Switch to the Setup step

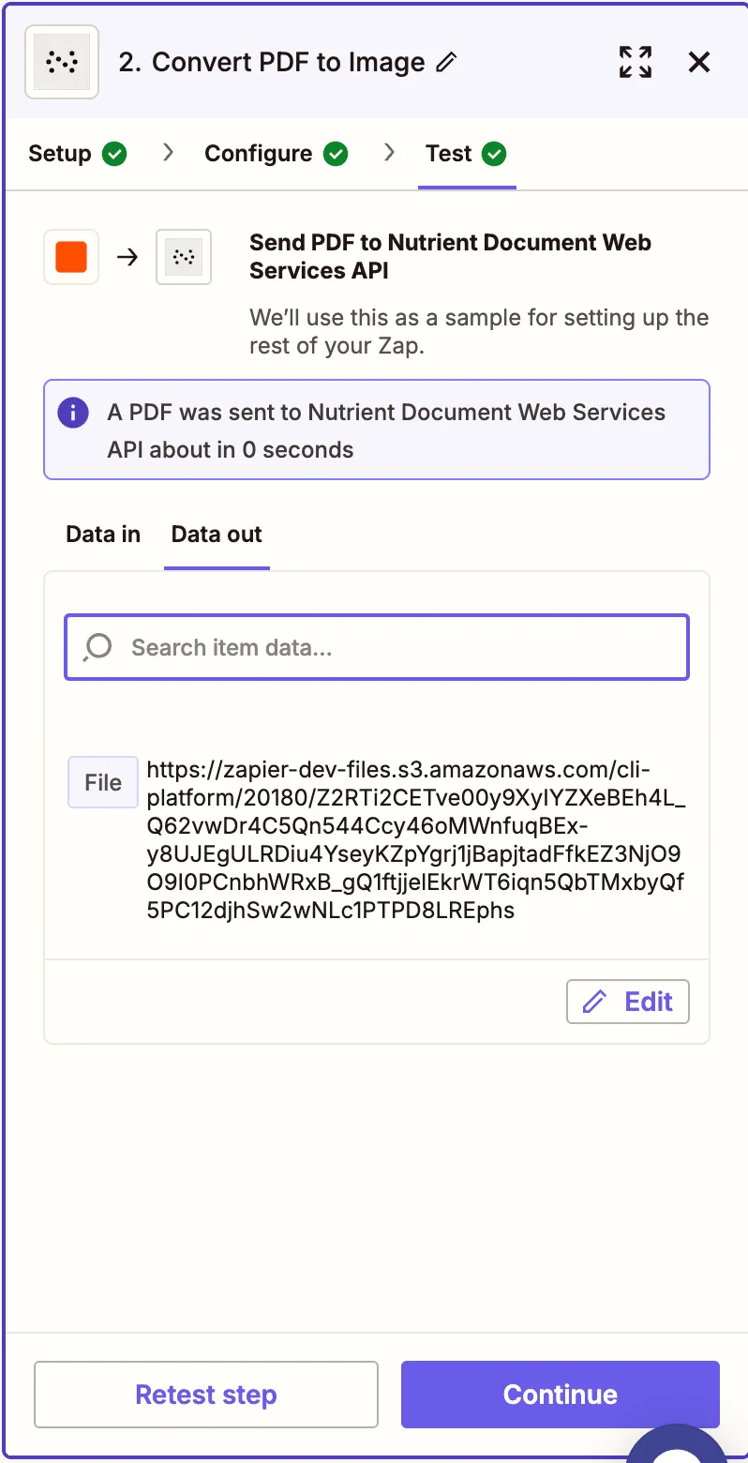click(57, 153)
